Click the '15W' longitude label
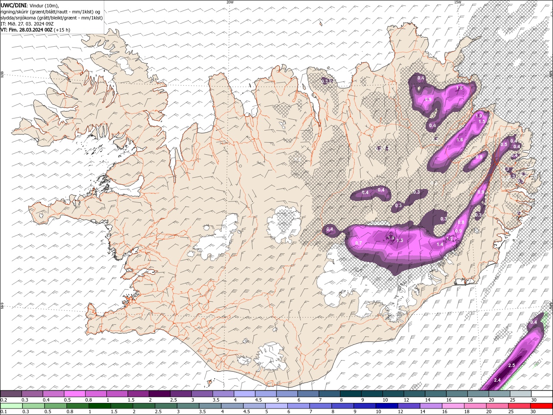The width and height of the screenshot is (553, 415). pyautogui.click(x=458, y=2)
